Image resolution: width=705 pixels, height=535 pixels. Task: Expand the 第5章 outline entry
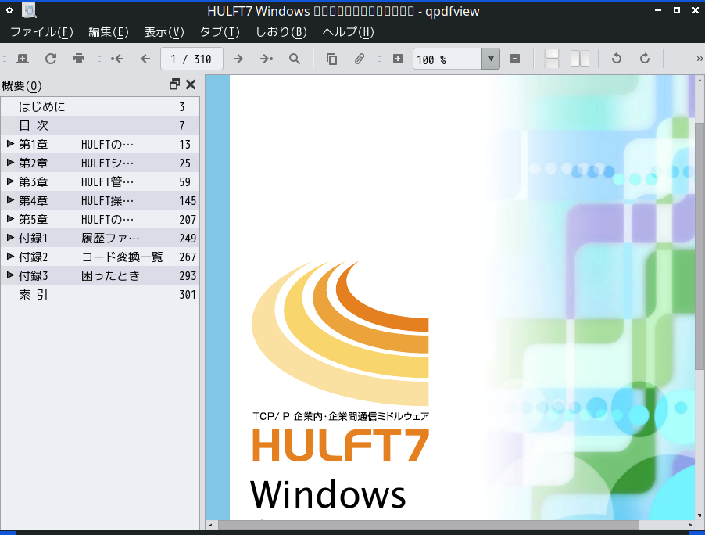coord(10,219)
